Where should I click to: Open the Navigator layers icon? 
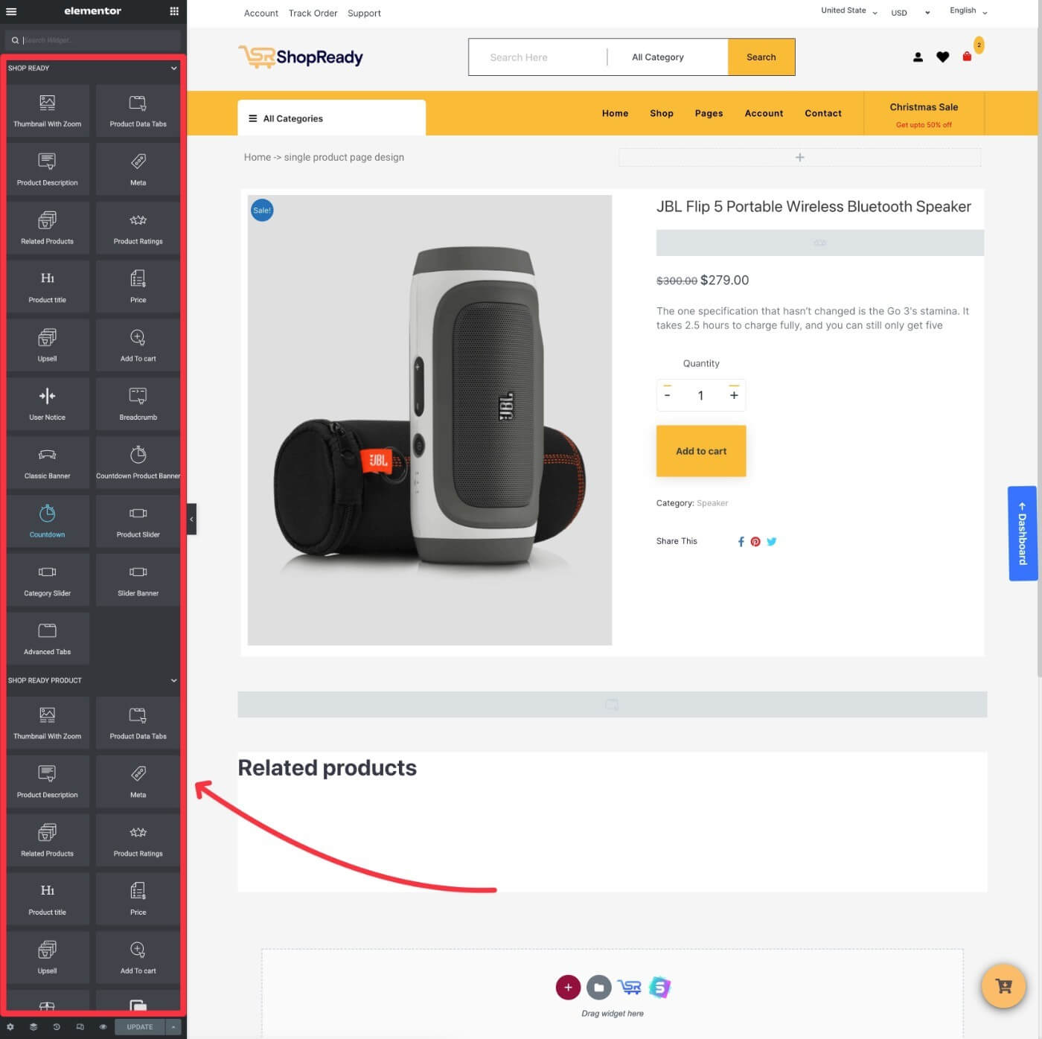33,1027
